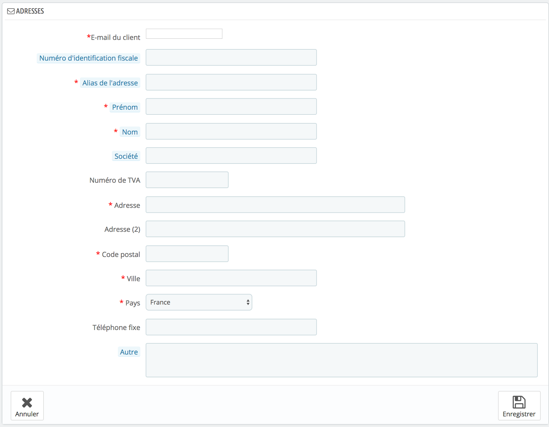The width and height of the screenshot is (549, 427).
Task: Click the Adresse (2) input field
Action: 275,229
